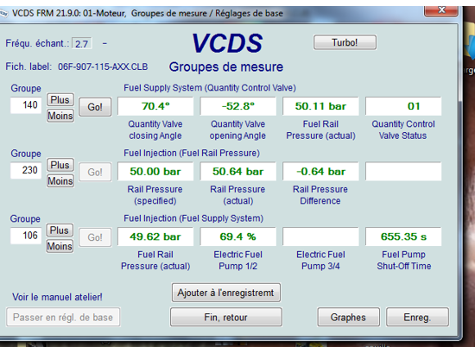
Task: Click the Quantity Control Valve Status value 01
Action: click(403, 106)
